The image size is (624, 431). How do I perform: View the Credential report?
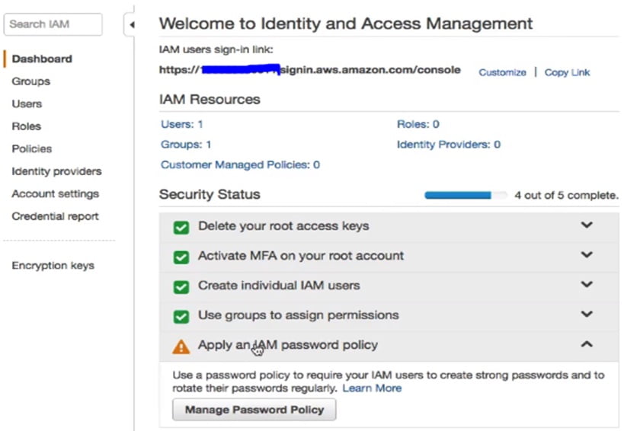click(55, 216)
